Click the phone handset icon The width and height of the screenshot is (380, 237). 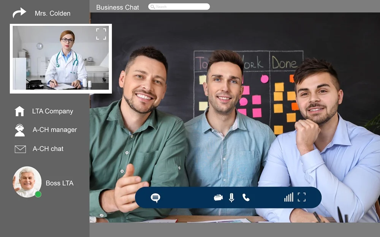(x=246, y=197)
